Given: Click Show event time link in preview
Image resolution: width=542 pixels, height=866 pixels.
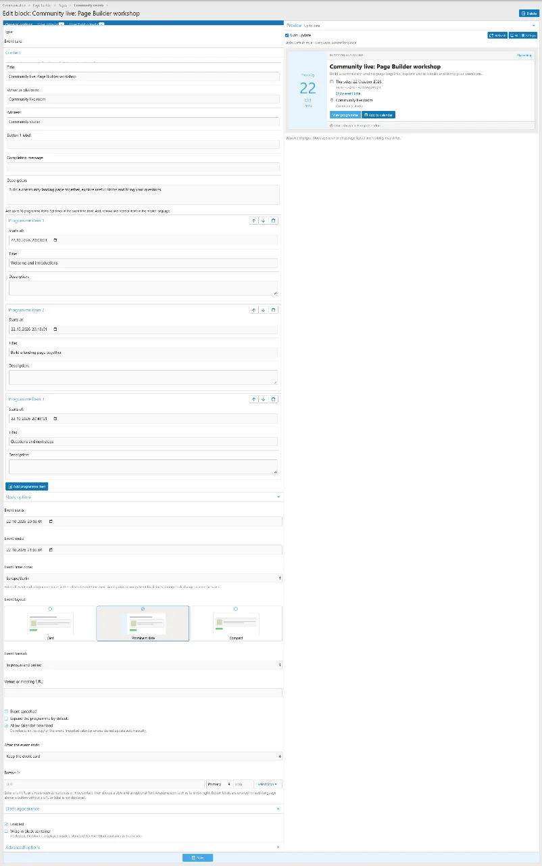Looking at the screenshot, I should pyautogui.click(x=348, y=93).
